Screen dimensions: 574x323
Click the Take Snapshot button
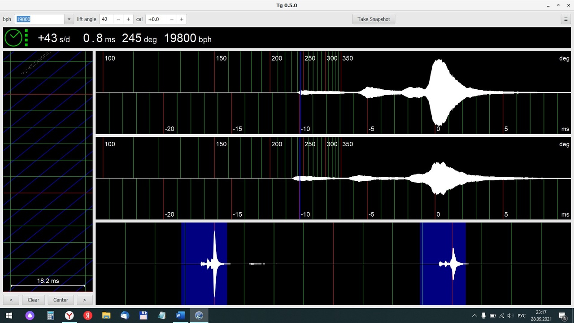click(374, 19)
